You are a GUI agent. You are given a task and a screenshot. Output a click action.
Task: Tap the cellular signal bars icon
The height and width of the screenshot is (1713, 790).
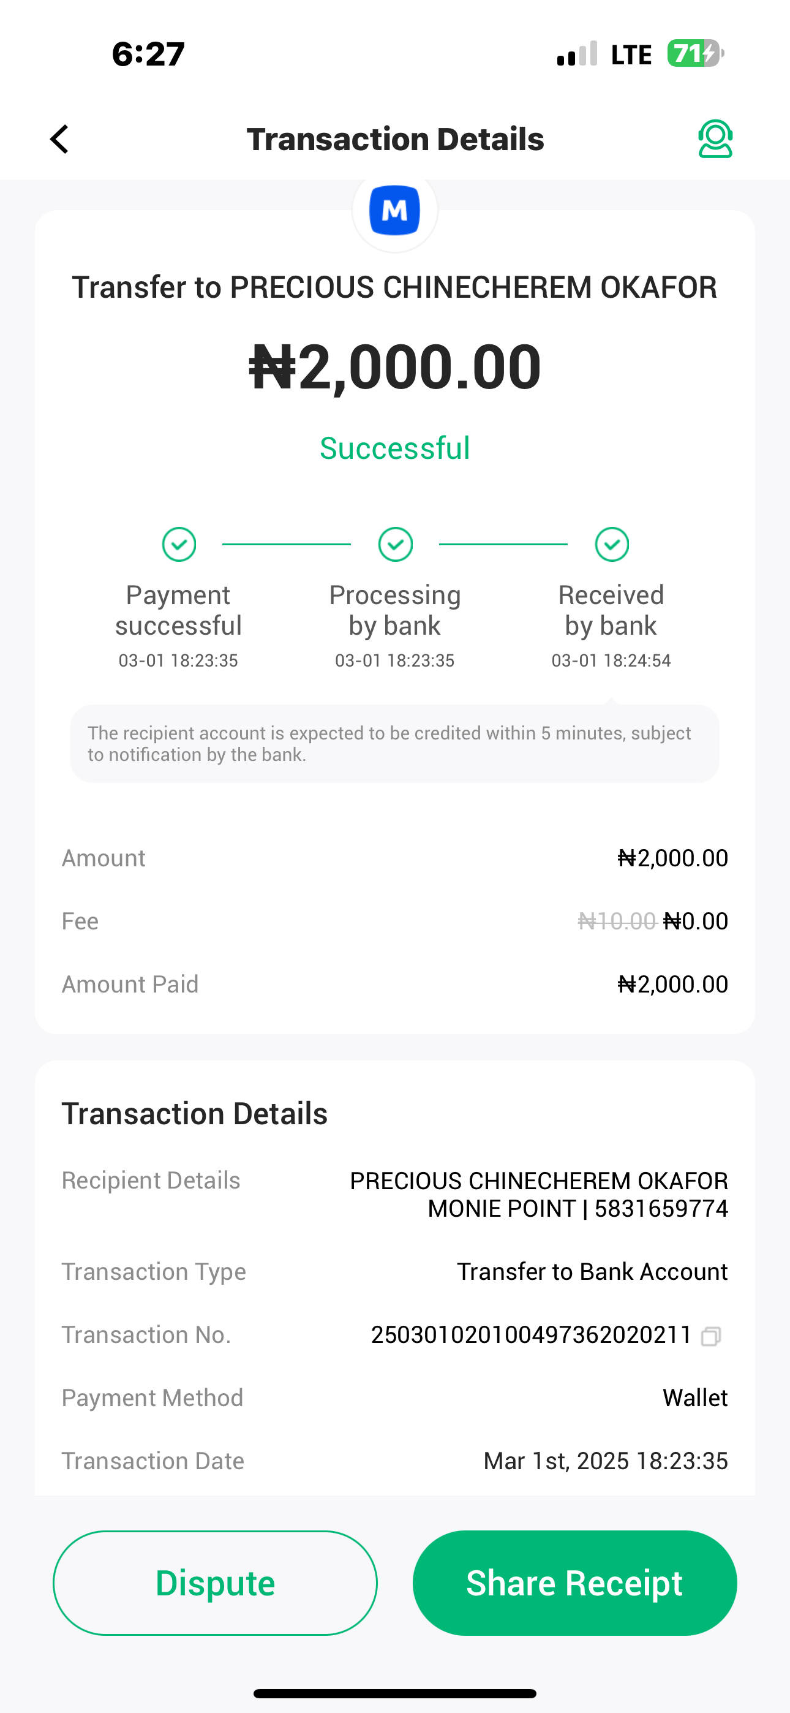576,55
